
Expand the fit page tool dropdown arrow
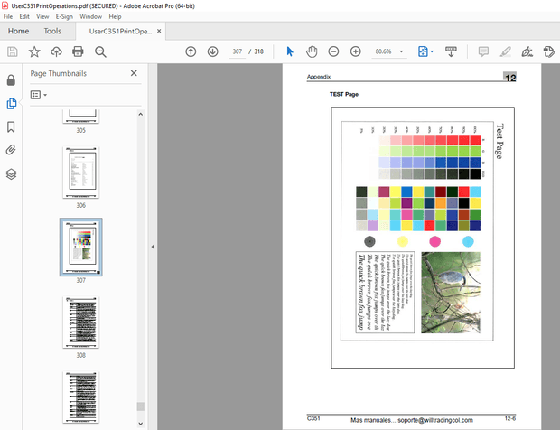pos(432,51)
